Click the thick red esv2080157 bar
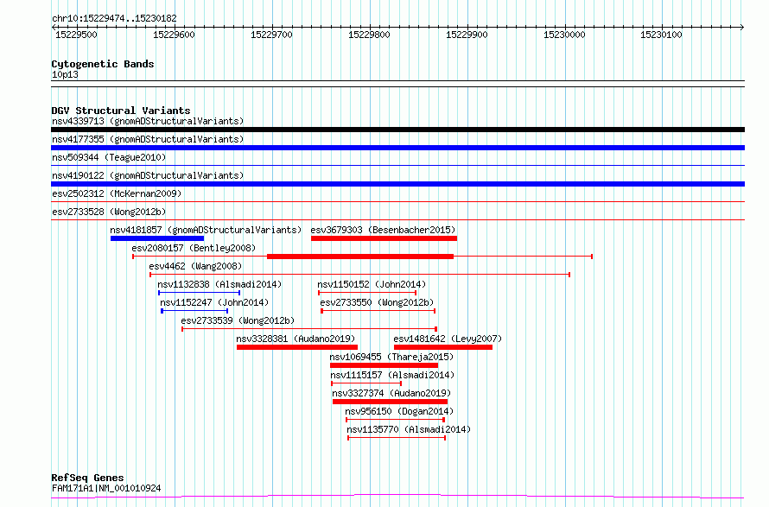769x507 pixels. coord(360,257)
